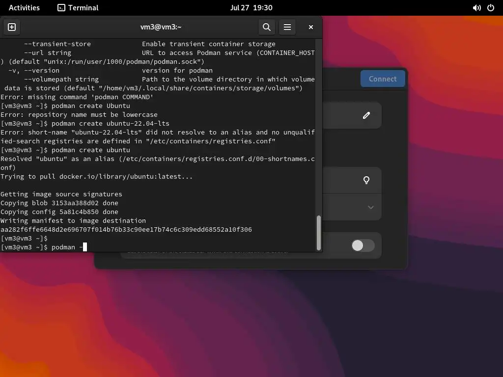Image resolution: width=503 pixels, height=377 pixels.
Task: Open the clock calendar Jul 27 19:30
Action: [251, 8]
